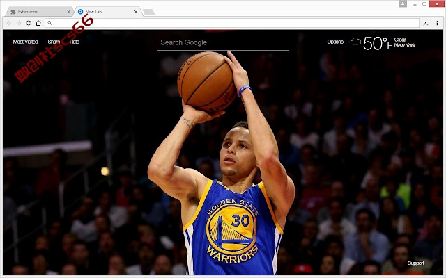Screen dimensions: 446x278
Task: Reload the page with the refresh icon
Action: tap(29, 23)
